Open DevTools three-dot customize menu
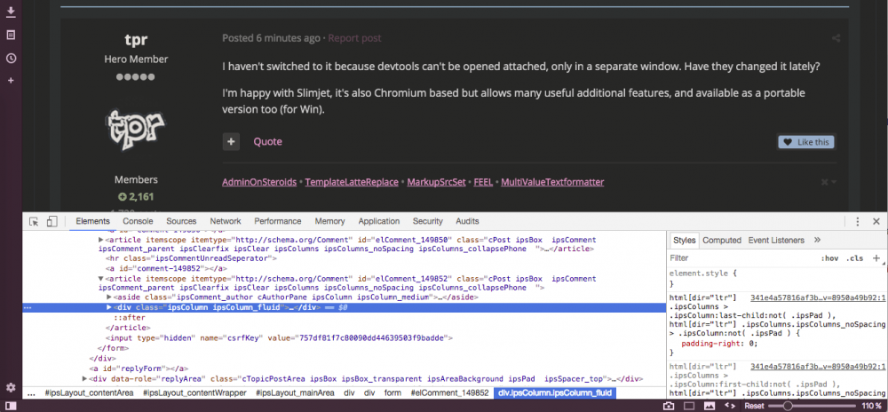The image size is (888, 412). point(858,221)
